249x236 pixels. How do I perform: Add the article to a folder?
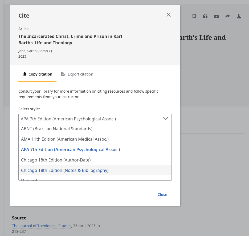point(217,16)
